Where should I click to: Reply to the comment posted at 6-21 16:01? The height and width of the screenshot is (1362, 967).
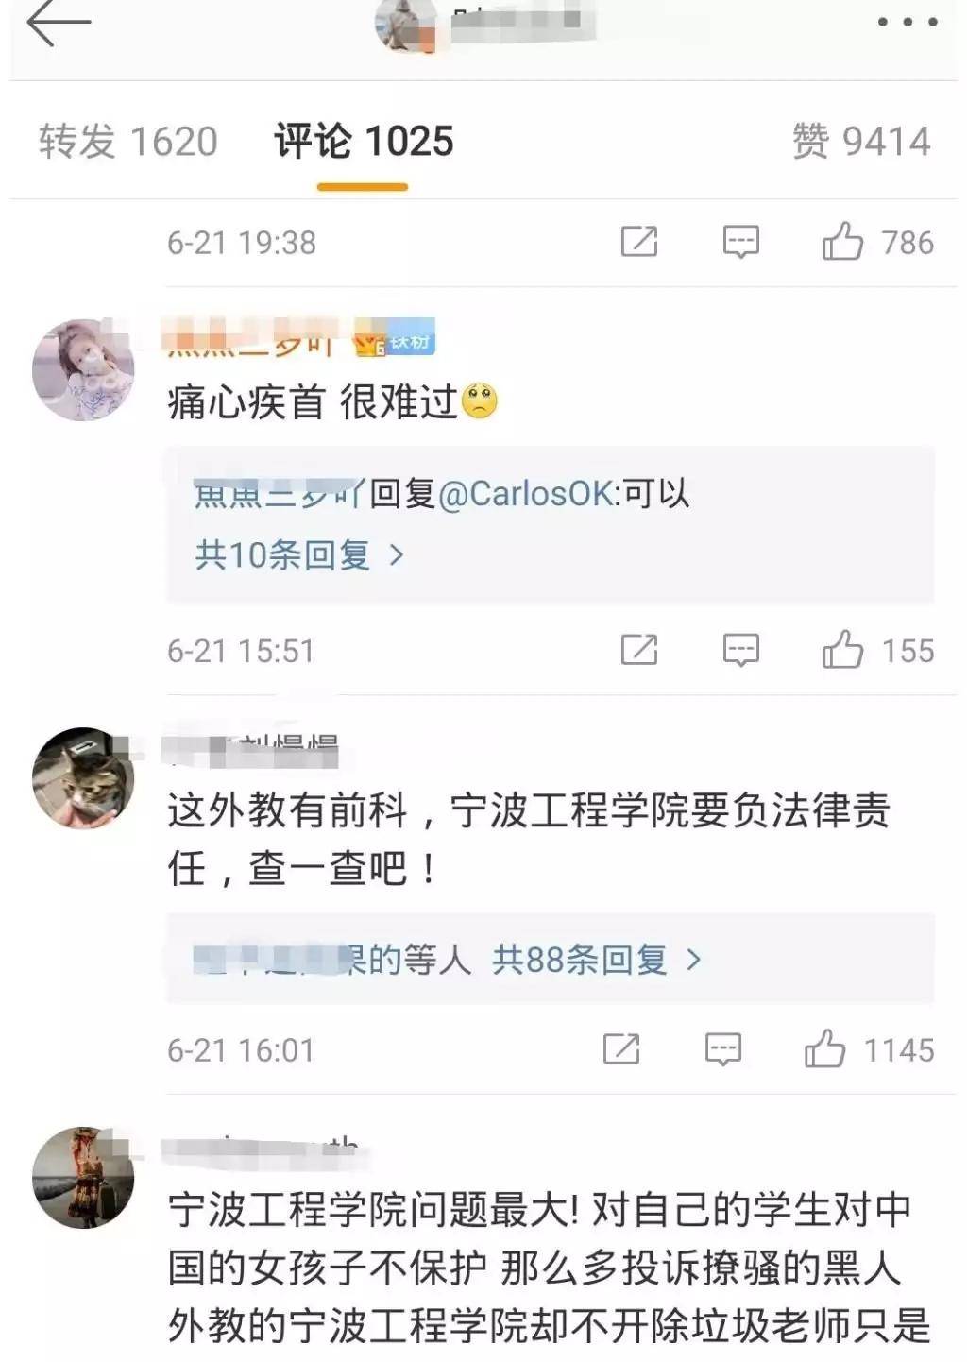pos(723,1049)
